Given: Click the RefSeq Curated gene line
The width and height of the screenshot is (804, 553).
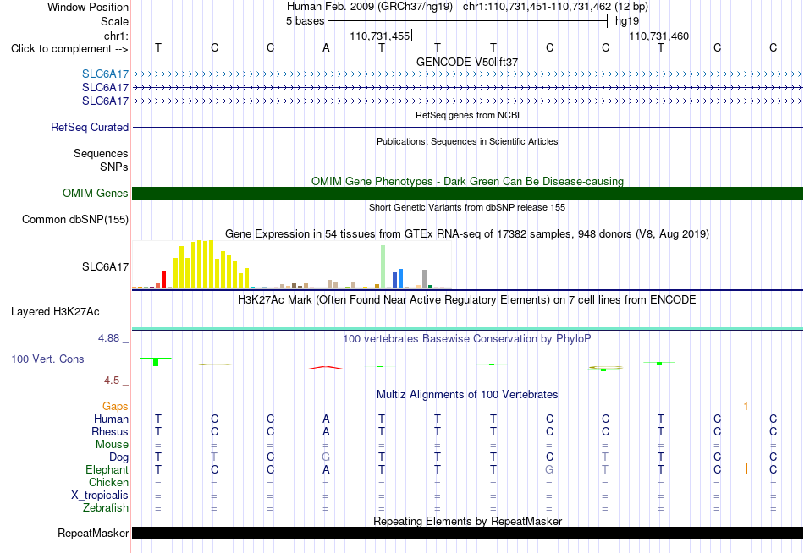Looking at the screenshot, I should [467, 127].
